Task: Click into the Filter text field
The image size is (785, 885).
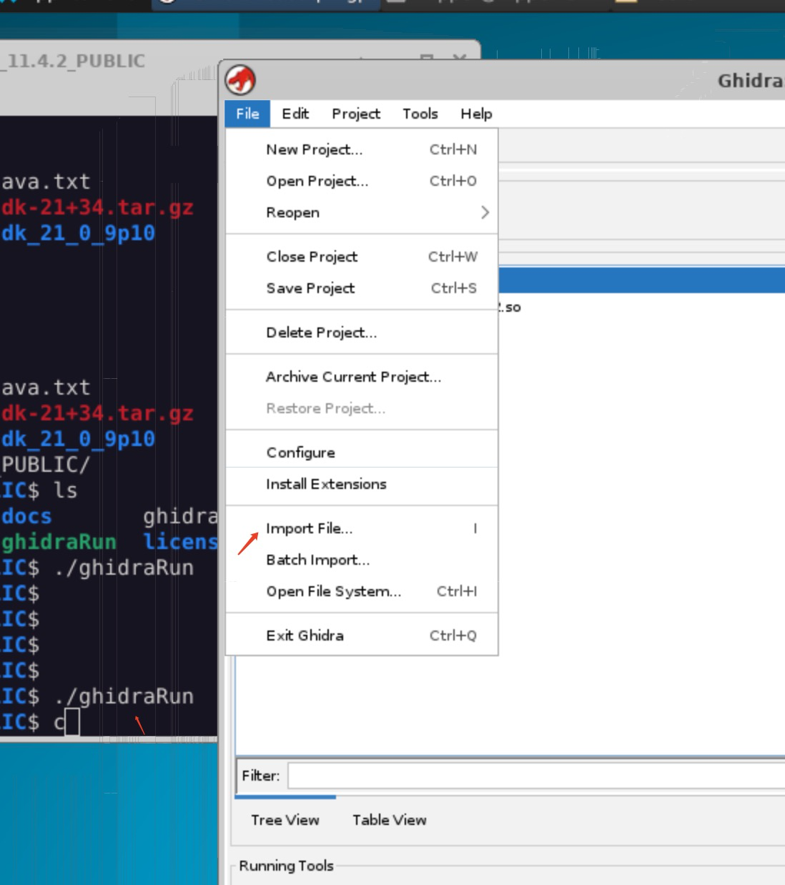Action: (x=536, y=776)
